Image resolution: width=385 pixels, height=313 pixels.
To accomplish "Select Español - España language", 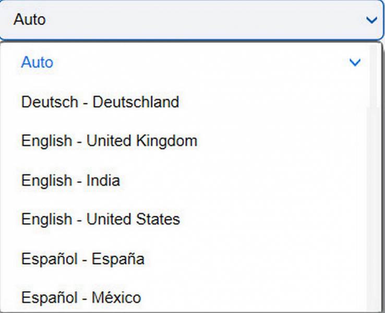I will tap(82, 259).
